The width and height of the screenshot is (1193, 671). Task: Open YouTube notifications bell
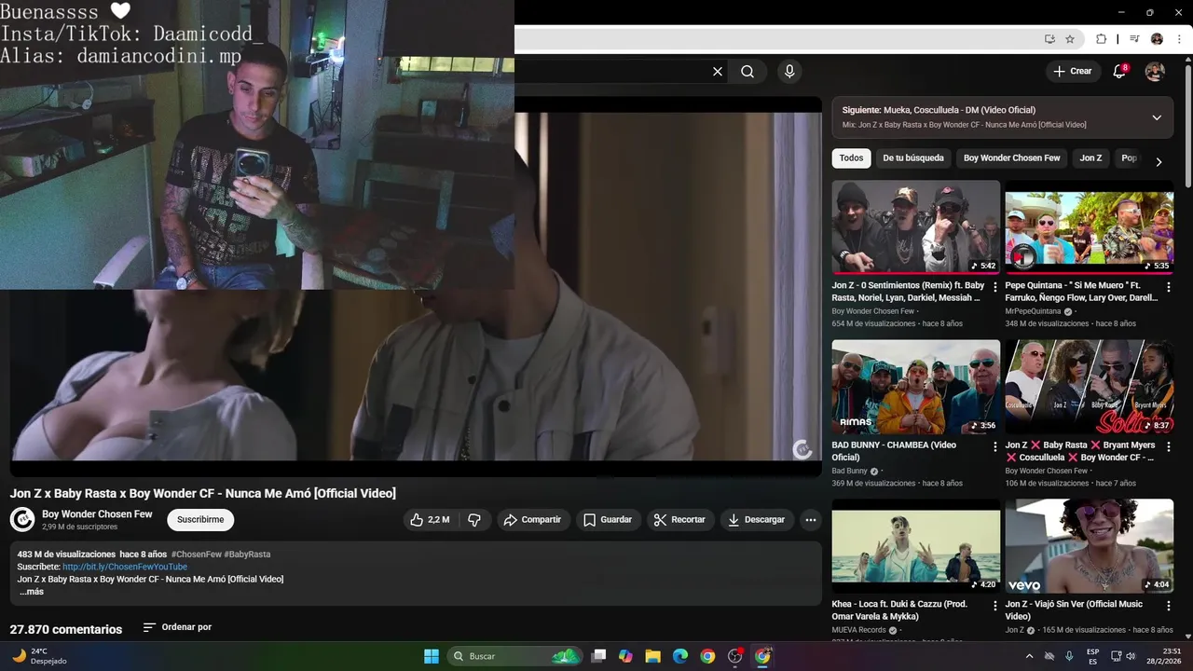click(x=1119, y=72)
